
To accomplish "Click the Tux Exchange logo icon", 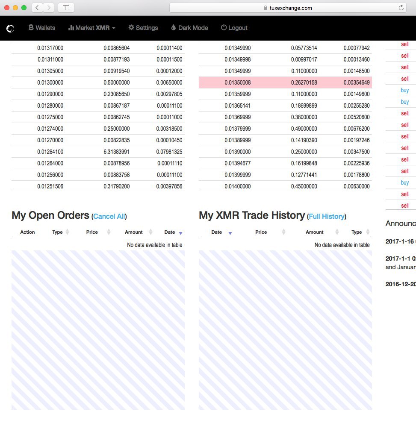I will click(10, 28).
